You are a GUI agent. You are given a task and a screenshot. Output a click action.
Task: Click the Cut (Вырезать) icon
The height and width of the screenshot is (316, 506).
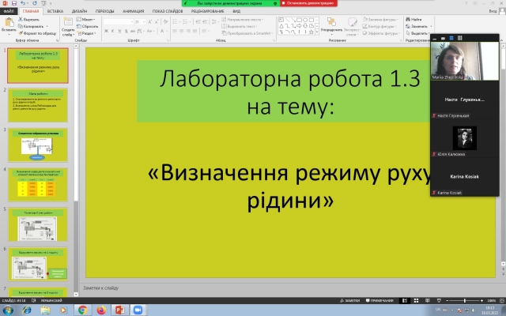click(x=28, y=18)
